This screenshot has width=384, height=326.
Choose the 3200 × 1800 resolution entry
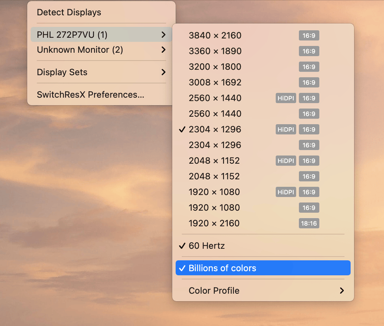(x=215, y=67)
